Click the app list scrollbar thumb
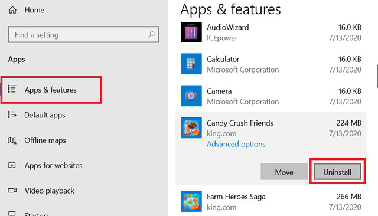Screen dimensions: 378x216 377,76
